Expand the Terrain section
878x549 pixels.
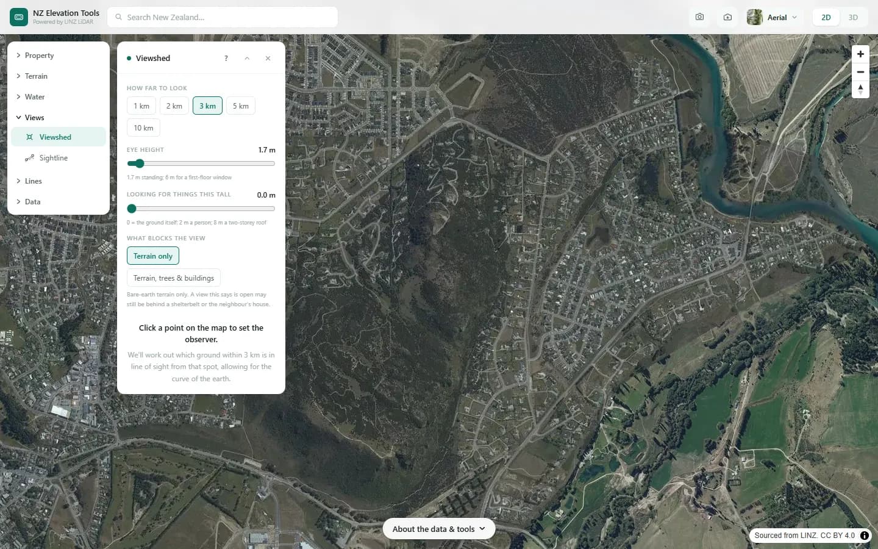[59, 76]
